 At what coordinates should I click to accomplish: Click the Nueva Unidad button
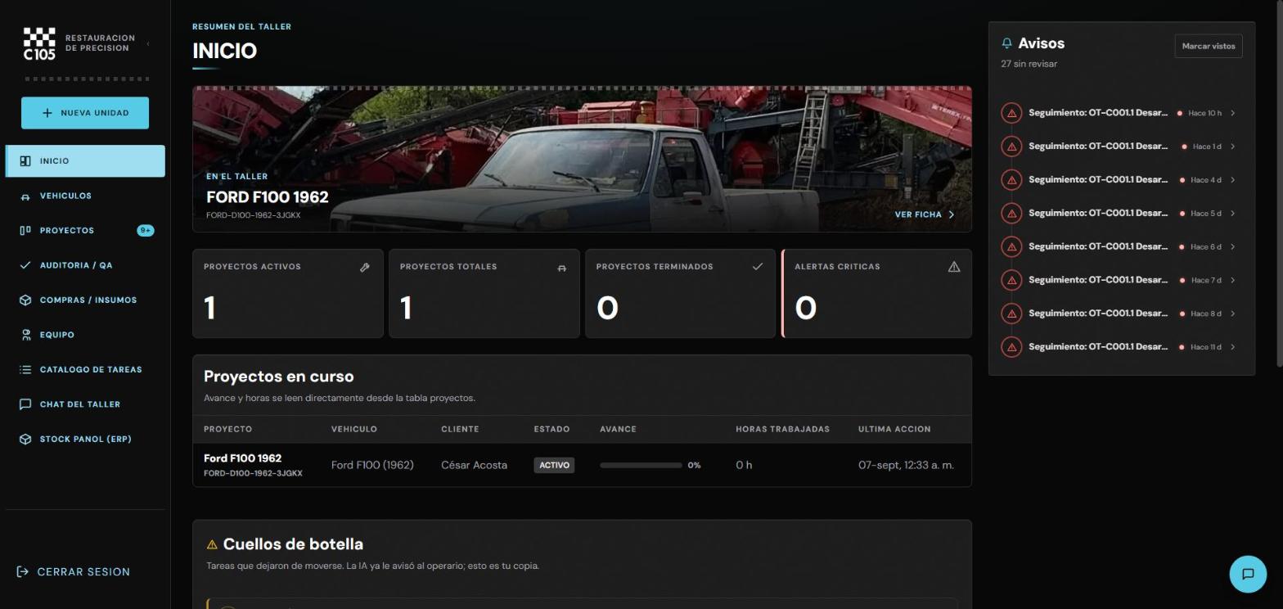pos(85,113)
